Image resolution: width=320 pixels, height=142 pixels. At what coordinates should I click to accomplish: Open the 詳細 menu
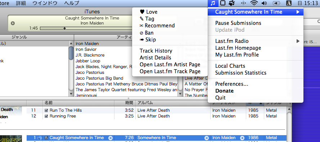tap(21, 3)
